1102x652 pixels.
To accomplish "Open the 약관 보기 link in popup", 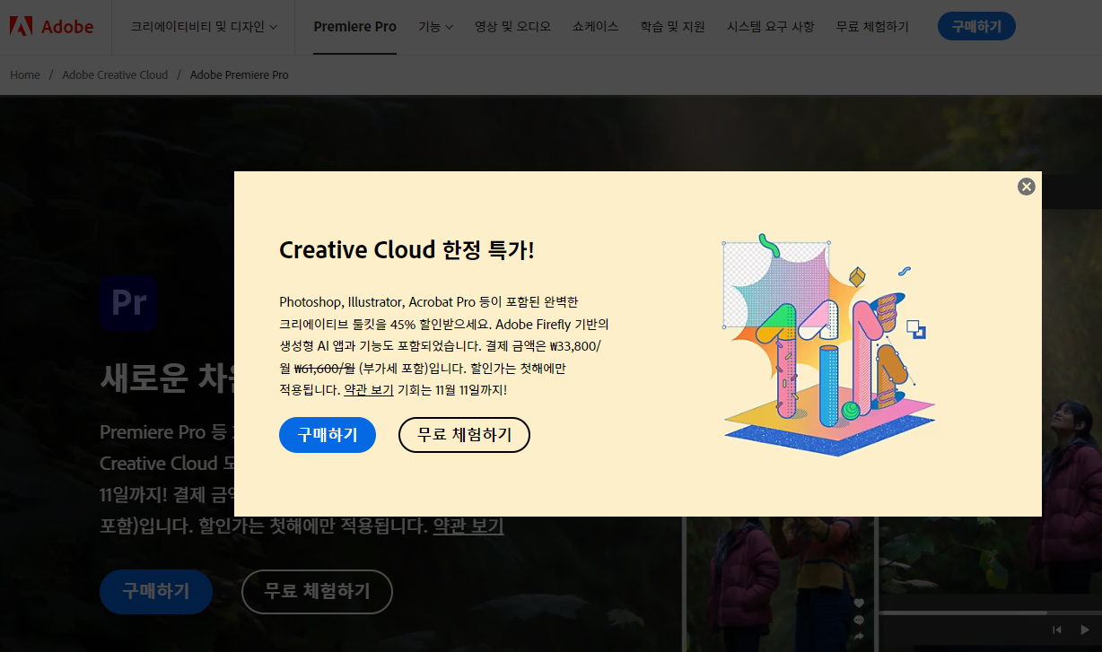I will (369, 390).
